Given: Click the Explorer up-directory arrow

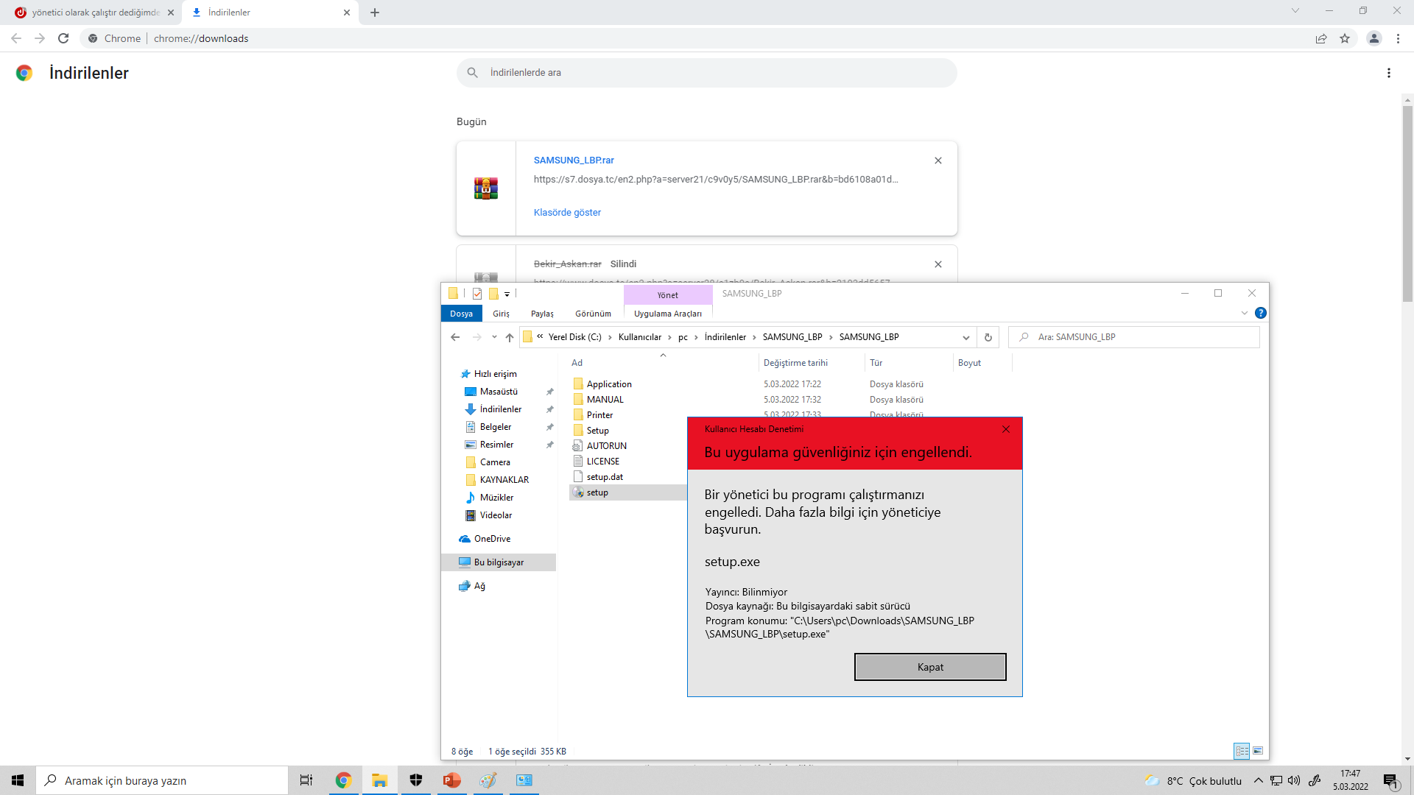Looking at the screenshot, I should point(510,337).
